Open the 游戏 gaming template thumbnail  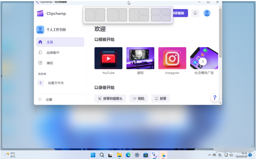(x=140, y=58)
